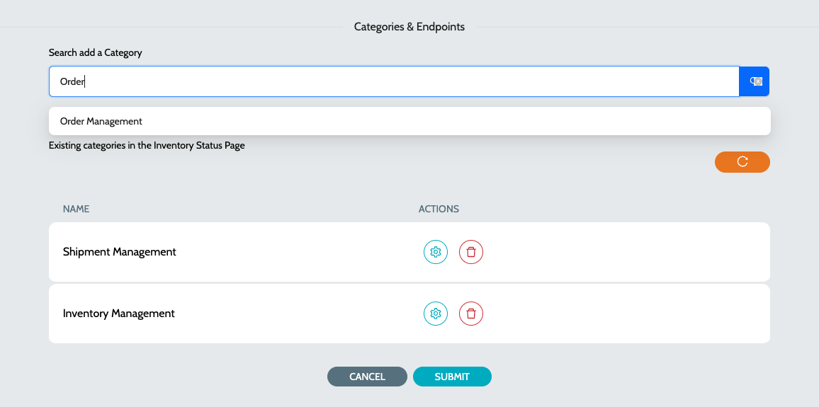819x407 pixels.
Task: Click the ACTIONS column header
Action: tap(439, 210)
